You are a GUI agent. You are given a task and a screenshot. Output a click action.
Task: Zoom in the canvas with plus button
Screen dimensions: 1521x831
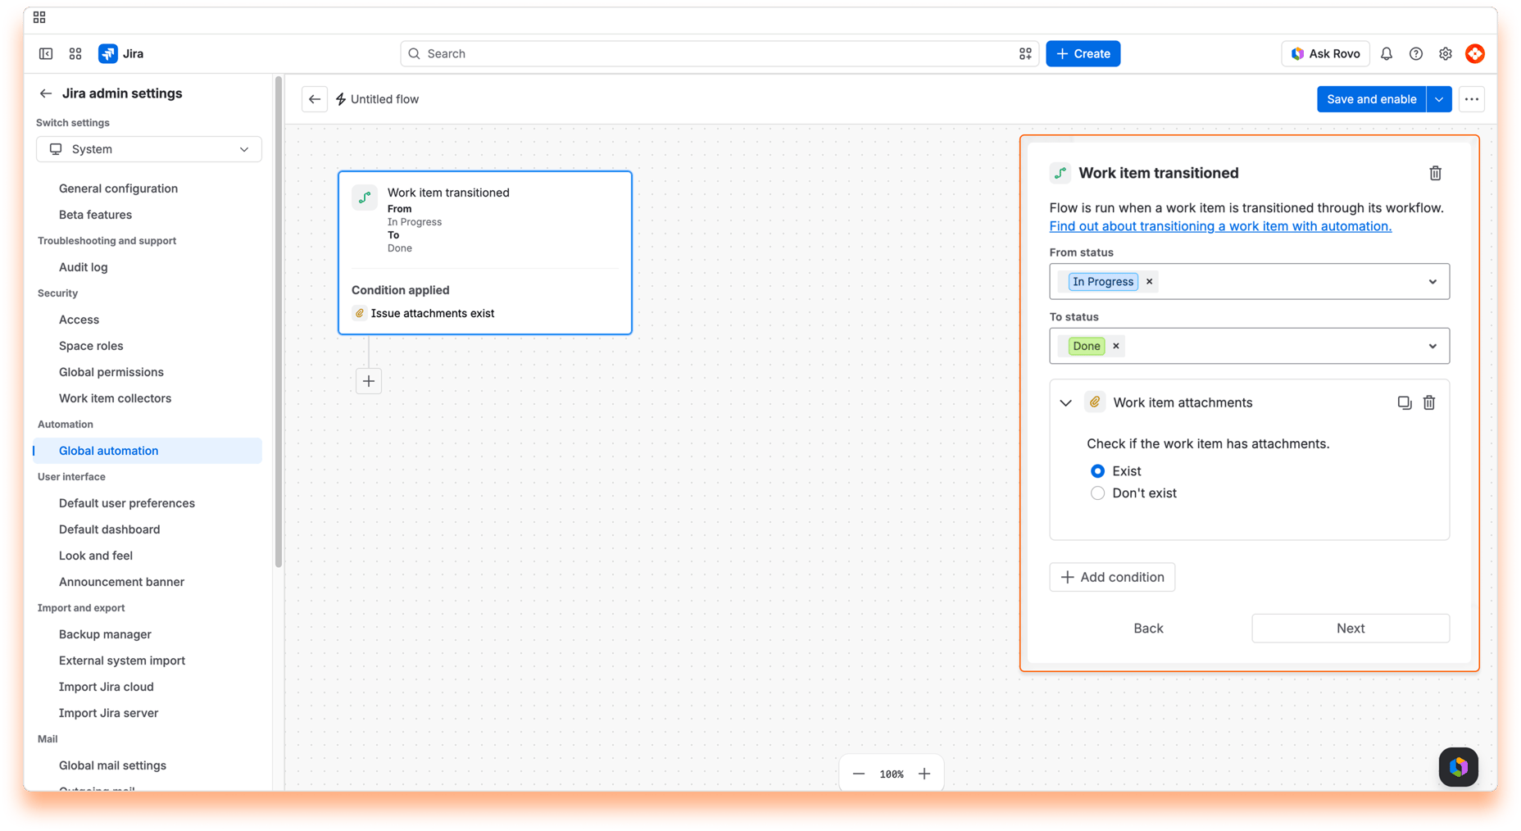tap(924, 774)
